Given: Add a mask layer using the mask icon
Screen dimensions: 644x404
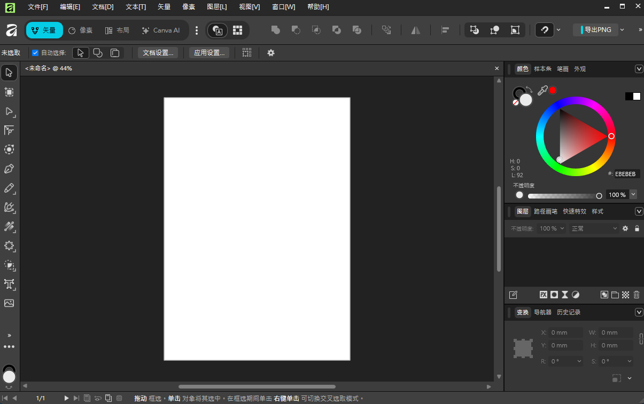Looking at the screenshot, I should [554, 295].
